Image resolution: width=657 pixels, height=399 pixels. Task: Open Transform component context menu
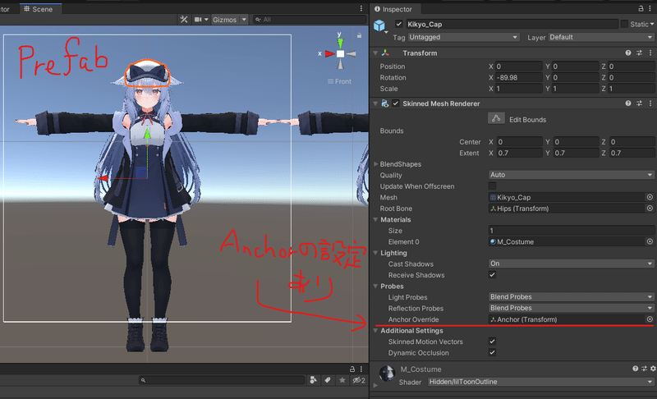(x=650, y=53)
